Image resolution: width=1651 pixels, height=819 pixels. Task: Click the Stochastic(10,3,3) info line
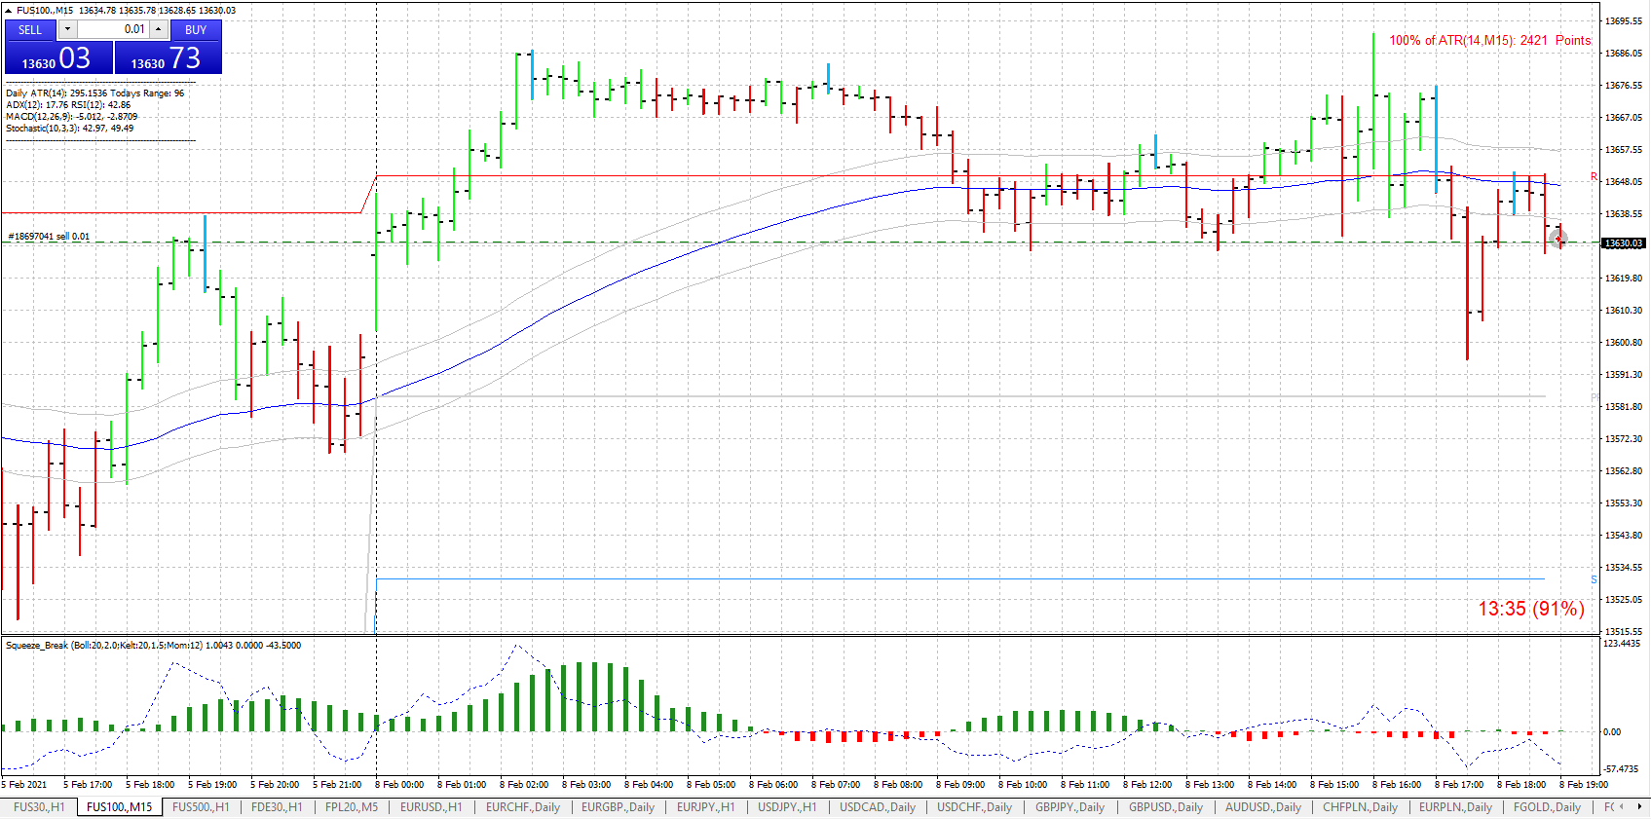[x=69, y=129]
